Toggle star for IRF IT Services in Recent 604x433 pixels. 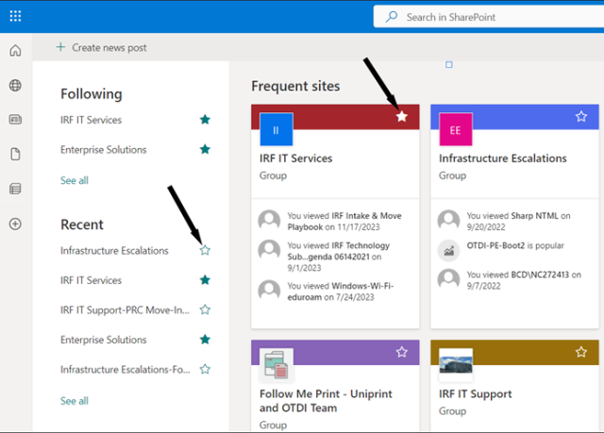tap(205, 280)
